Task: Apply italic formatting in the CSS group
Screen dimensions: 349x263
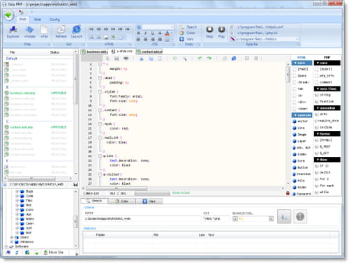Action: tap(146, 33)
